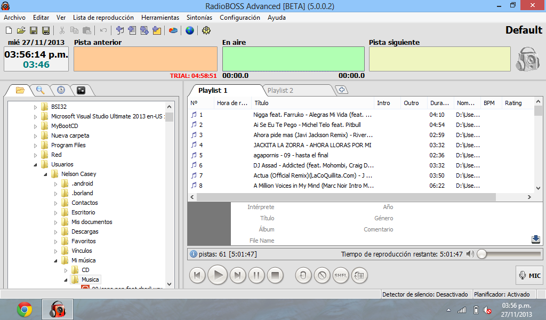546x320 pixels.
Task: Open the Sintonías menu
Action: pyautogui.click(x=199, y=18)
